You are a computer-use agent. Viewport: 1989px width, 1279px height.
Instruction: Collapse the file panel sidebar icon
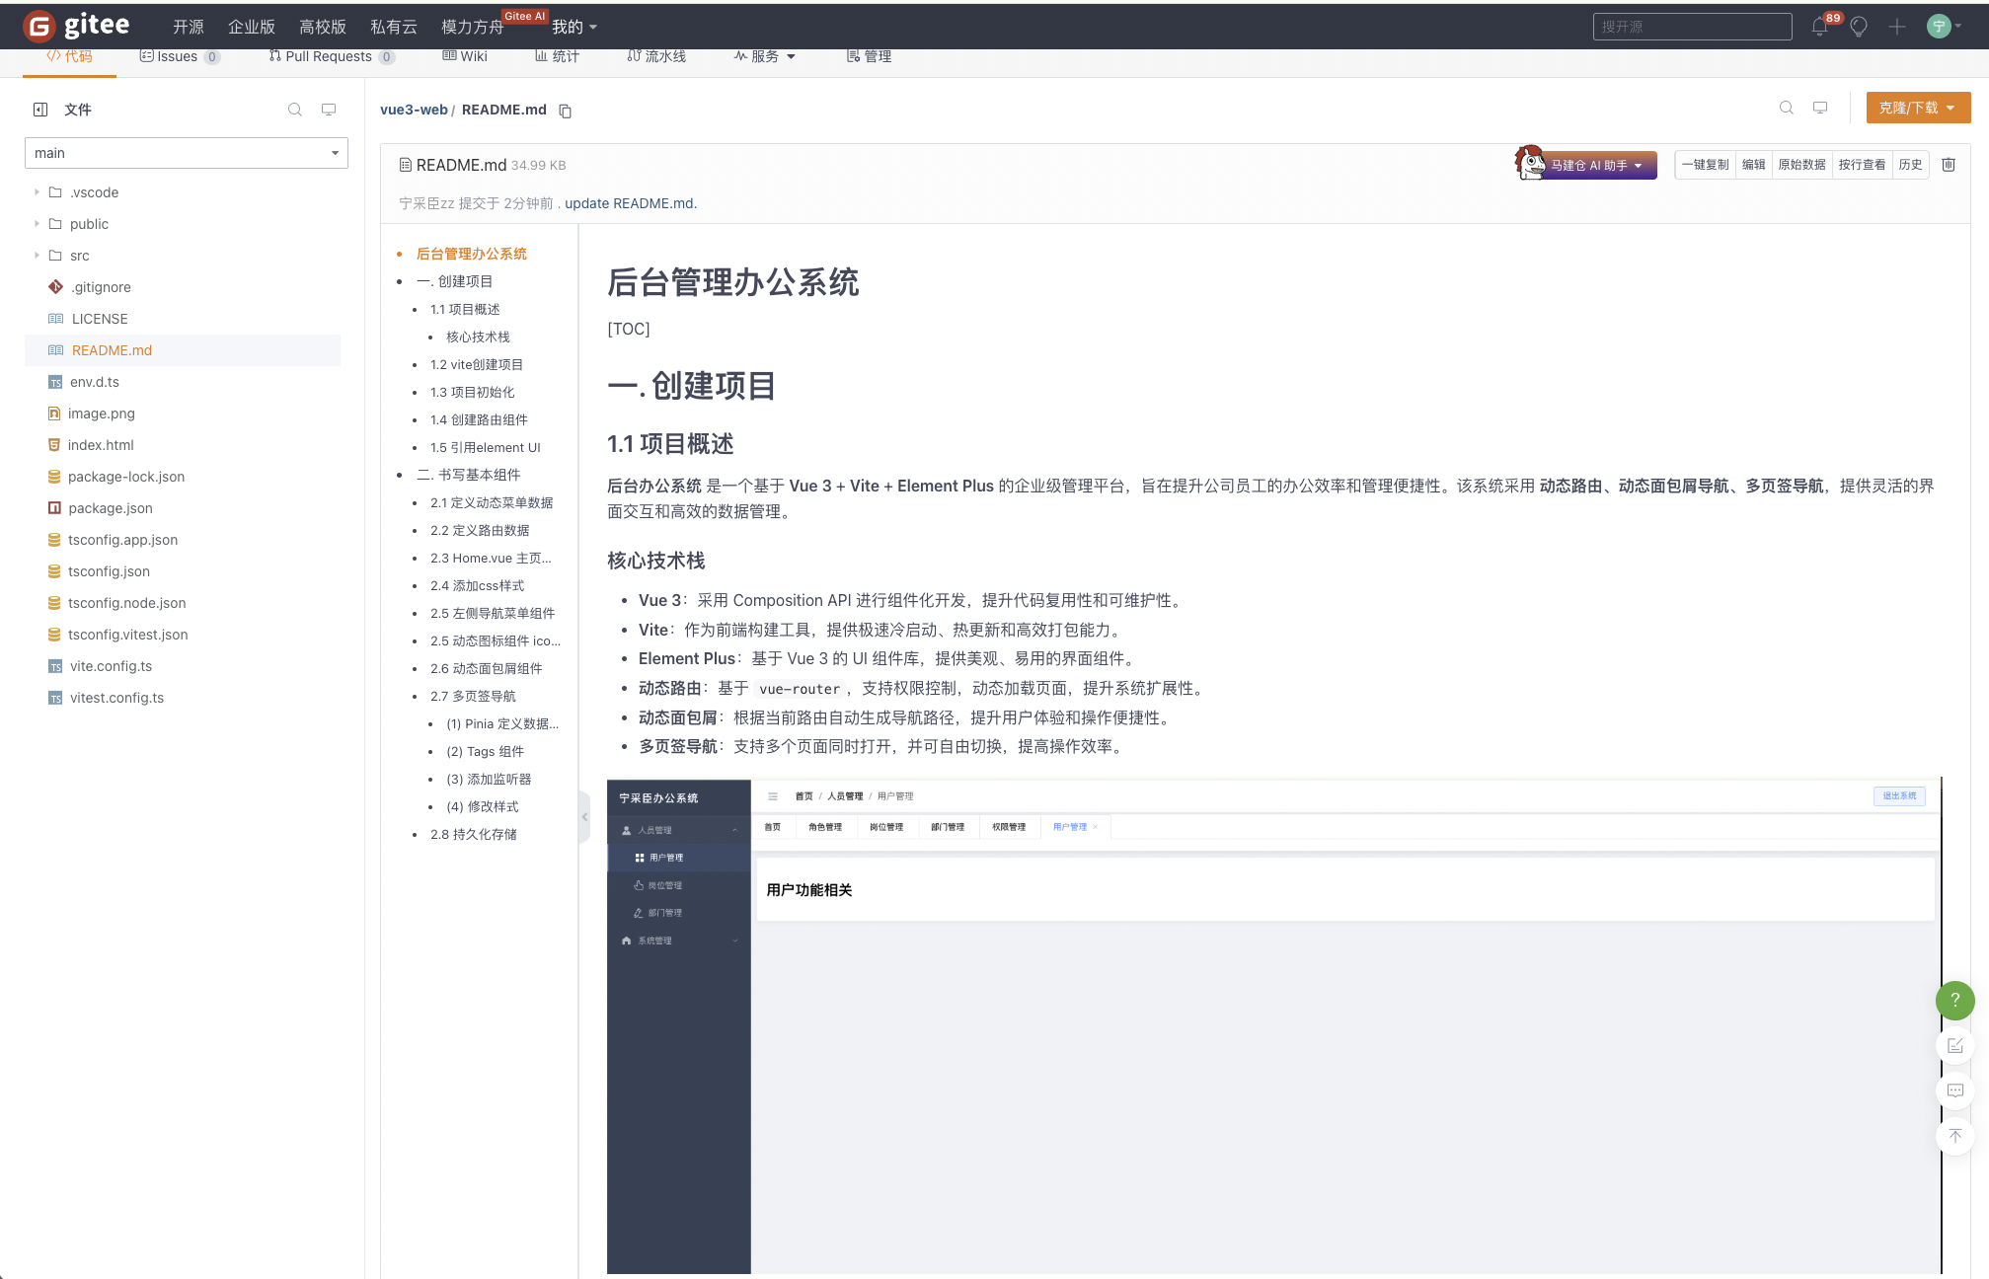click(40, 110)
